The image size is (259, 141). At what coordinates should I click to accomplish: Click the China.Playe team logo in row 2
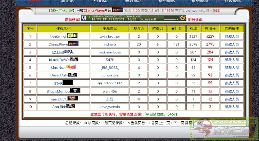pyautogui.click(x=73, y=44)
